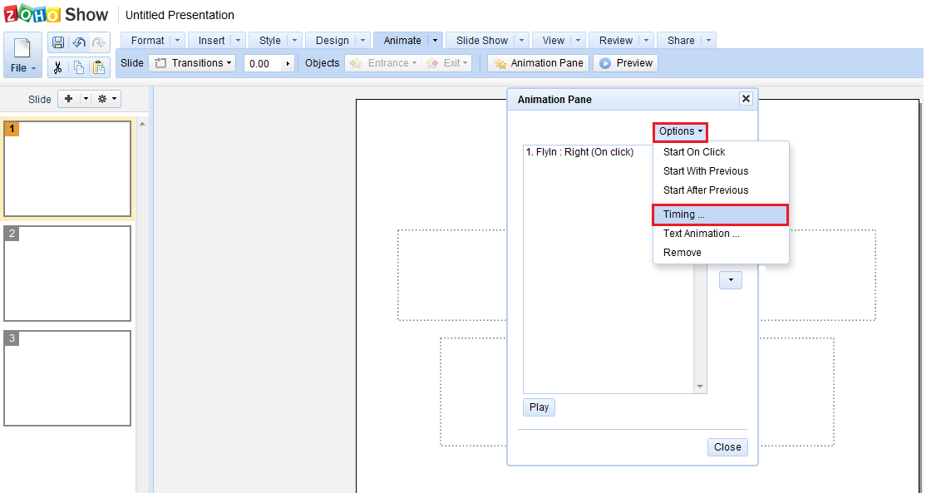
Task: Click the transition time 0.00 field
Action: 263,63
